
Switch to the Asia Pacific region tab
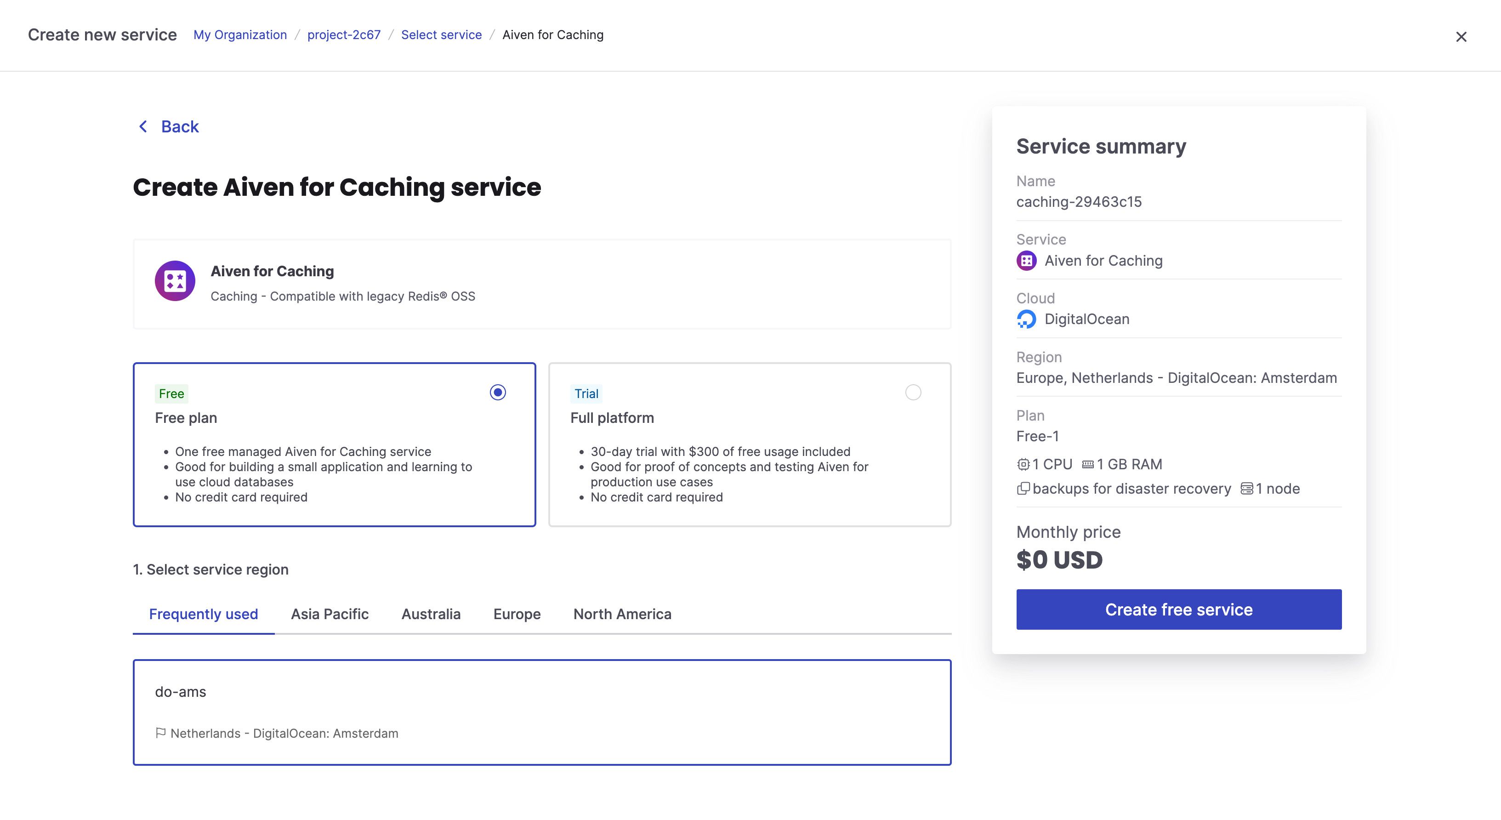pos(330,614)
